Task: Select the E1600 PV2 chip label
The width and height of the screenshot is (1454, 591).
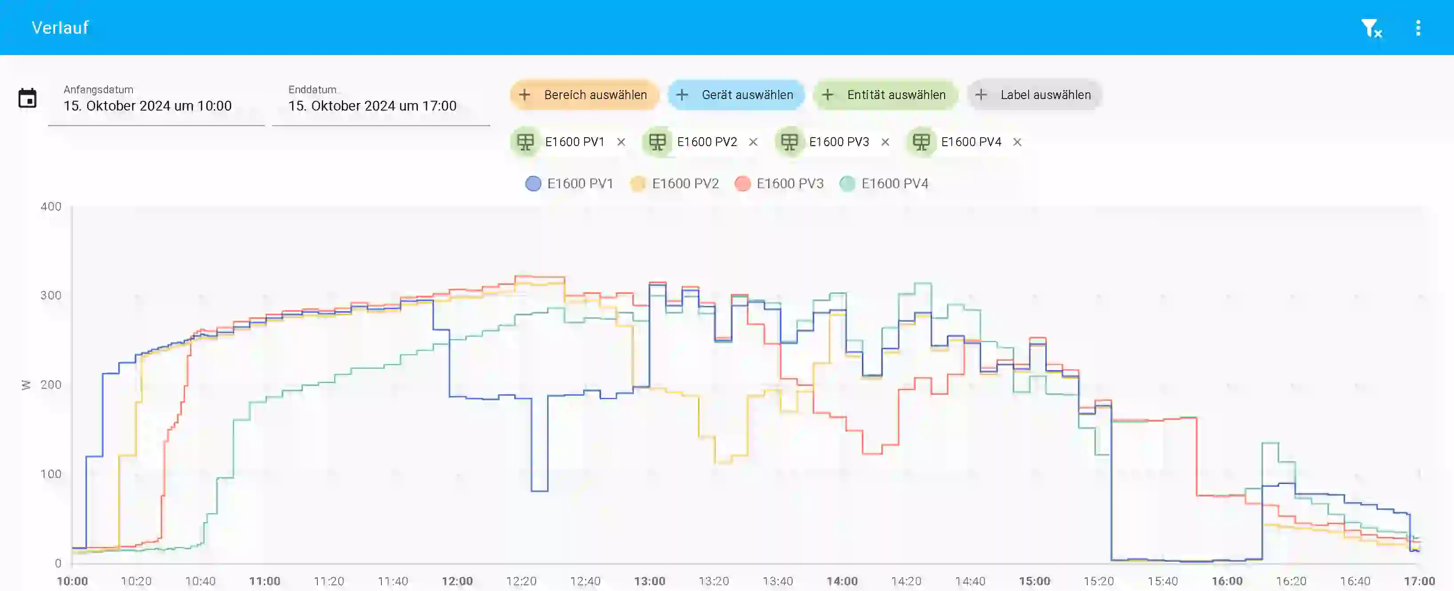Action: point(707,142)
